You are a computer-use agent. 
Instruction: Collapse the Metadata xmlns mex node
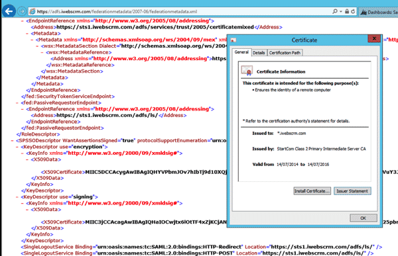coord(33,40)
